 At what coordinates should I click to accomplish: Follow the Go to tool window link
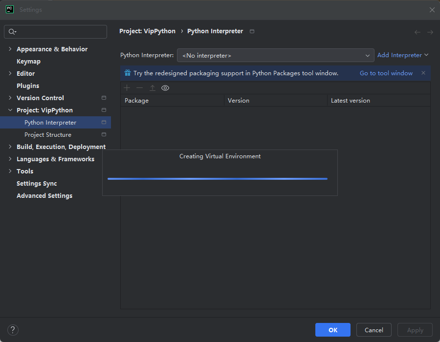pyautogui.click(x=386, y=73)
